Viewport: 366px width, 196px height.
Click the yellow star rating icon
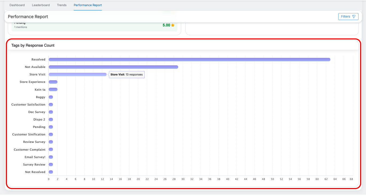[x=173, y=25]
